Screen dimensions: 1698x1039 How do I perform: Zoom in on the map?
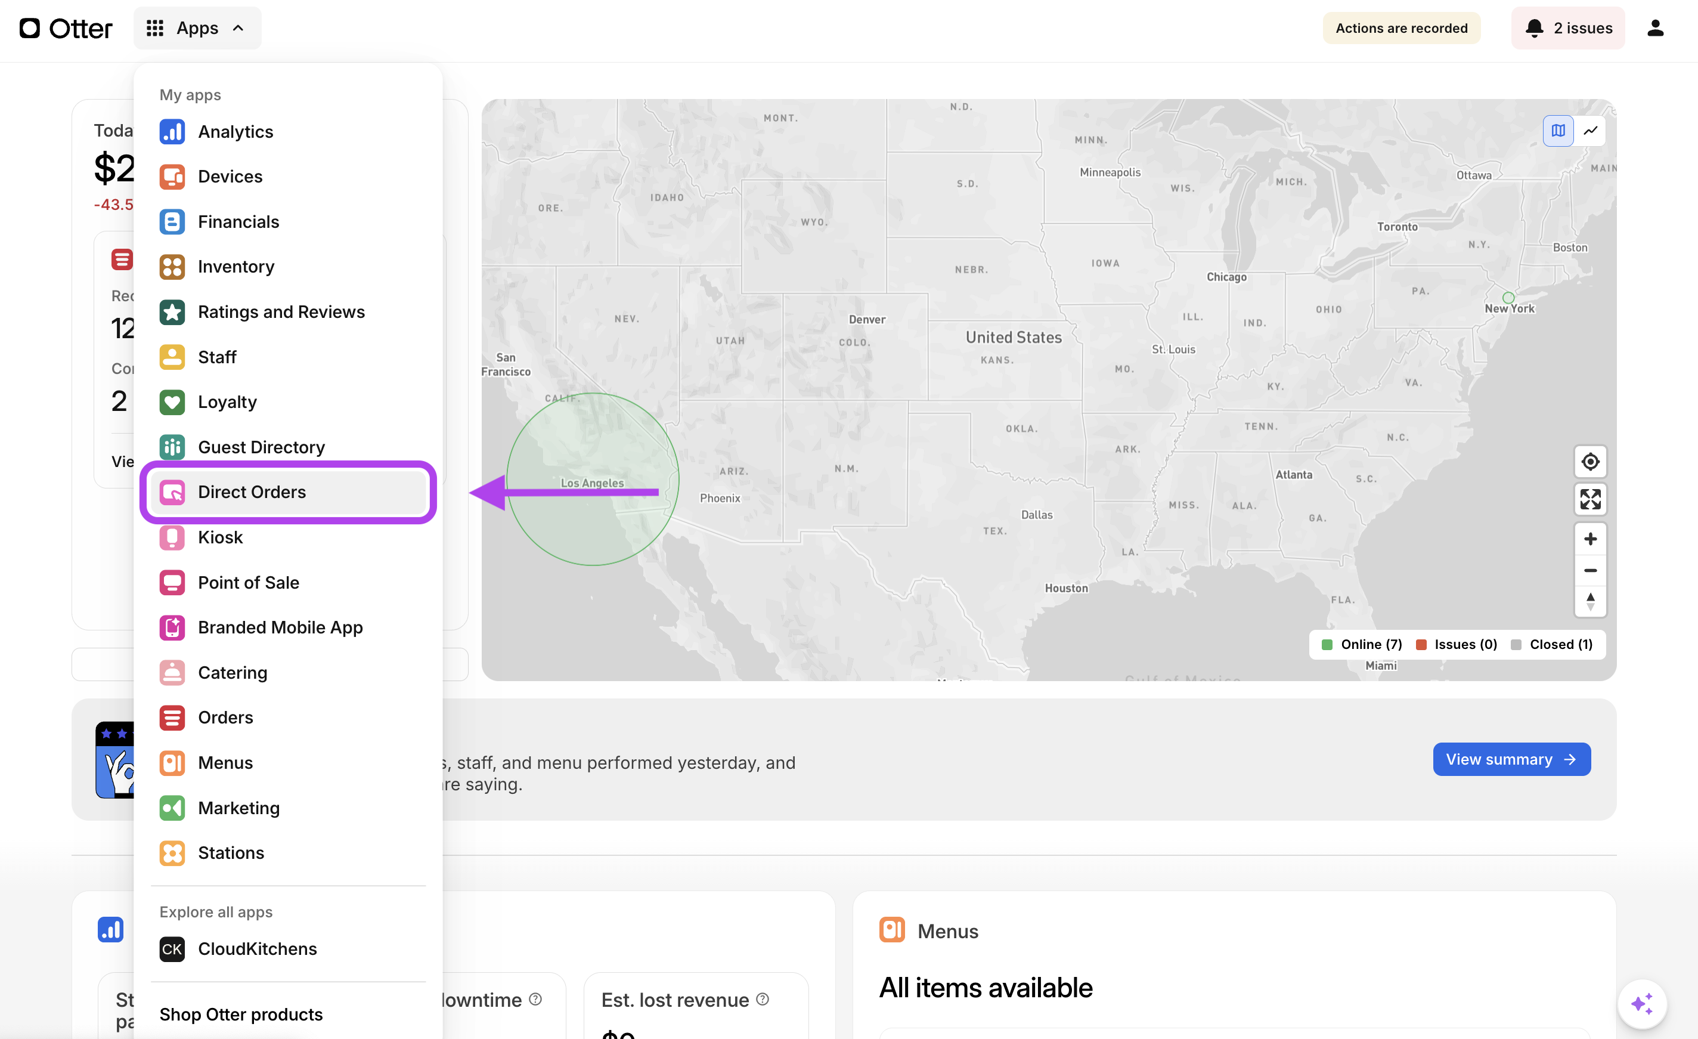[1590, 539]
